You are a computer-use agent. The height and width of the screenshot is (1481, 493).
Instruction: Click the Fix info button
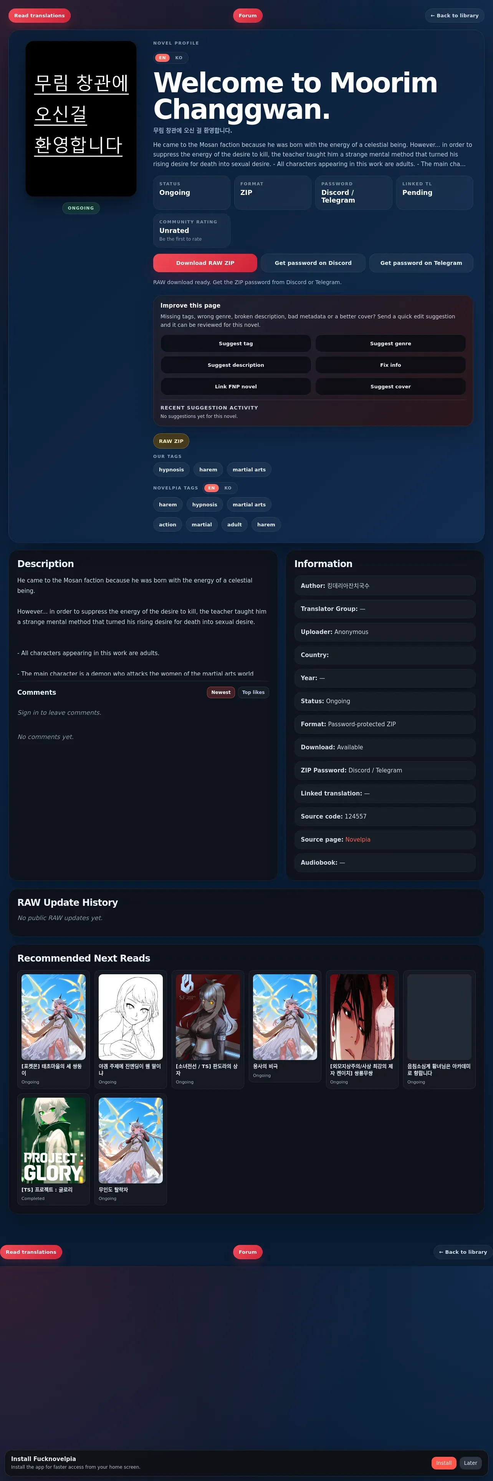click(390, 365)
